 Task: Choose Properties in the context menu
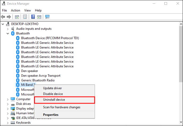point(51,115)
